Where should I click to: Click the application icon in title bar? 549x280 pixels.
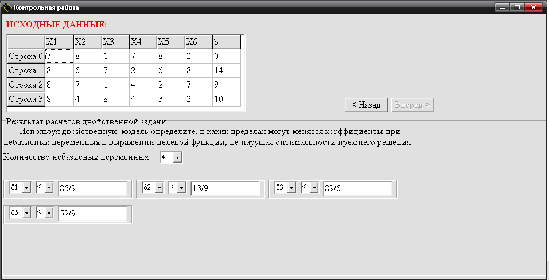pos(7,7)
